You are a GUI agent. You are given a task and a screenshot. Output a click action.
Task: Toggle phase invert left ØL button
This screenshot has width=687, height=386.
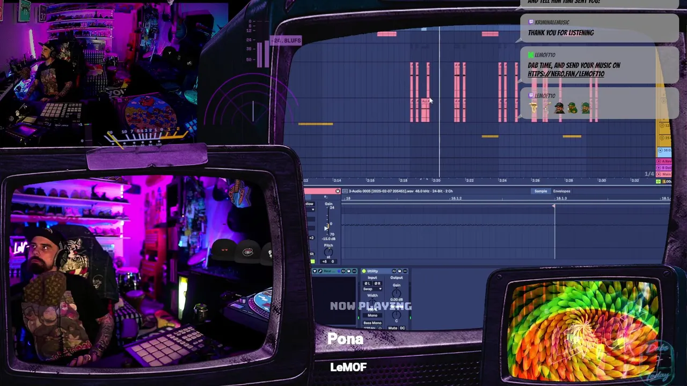point(367,283)
